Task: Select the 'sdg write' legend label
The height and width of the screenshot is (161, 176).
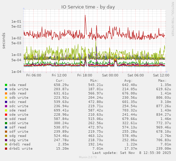Action: tap(19, 140)
